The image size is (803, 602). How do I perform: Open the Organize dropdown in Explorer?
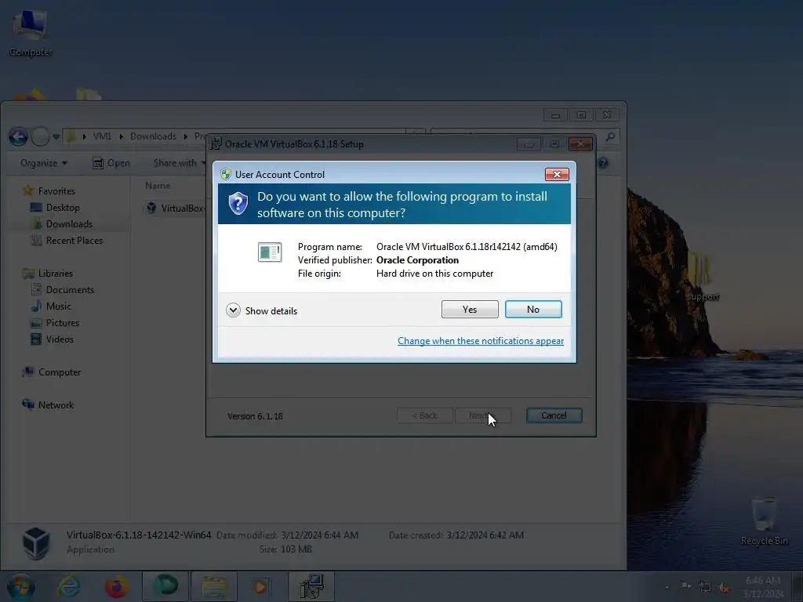(x=44, y=163)
